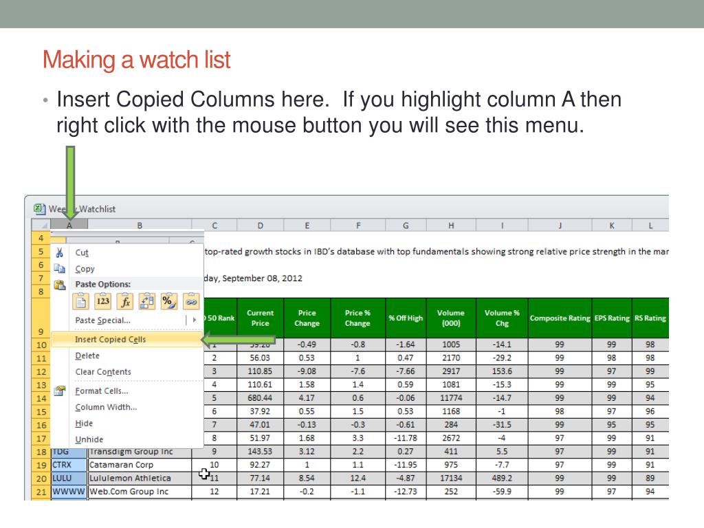Image resolution: width=704 pixels, height=528 pixels.
Task: Choose the Paste Formulas (fx) icon
Action: point(125,301)
